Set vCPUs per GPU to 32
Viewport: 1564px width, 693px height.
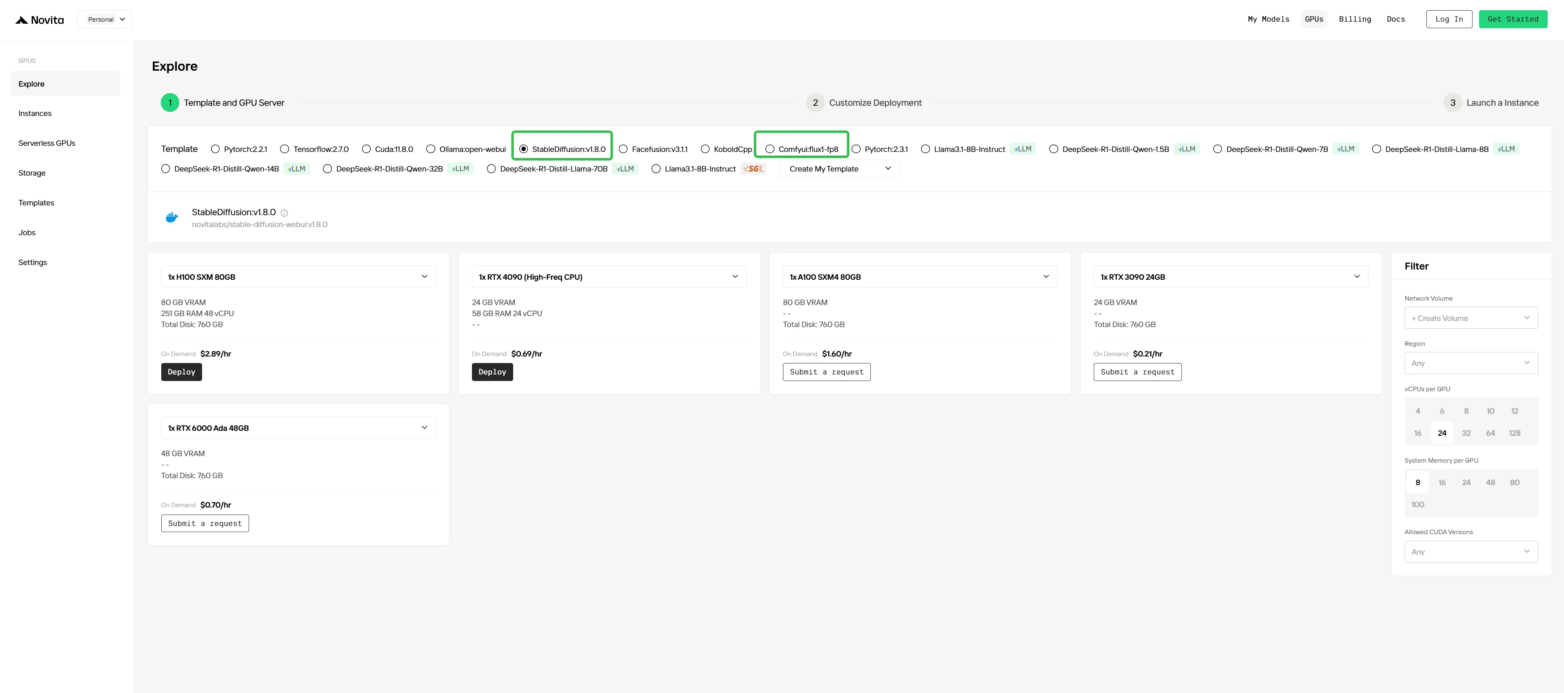[x=1466, y=433]
